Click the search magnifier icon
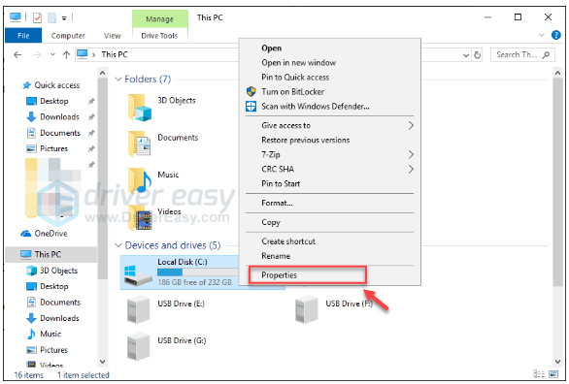Image resolution: width=569 pixels, height=384 pixels. [546, 54]
